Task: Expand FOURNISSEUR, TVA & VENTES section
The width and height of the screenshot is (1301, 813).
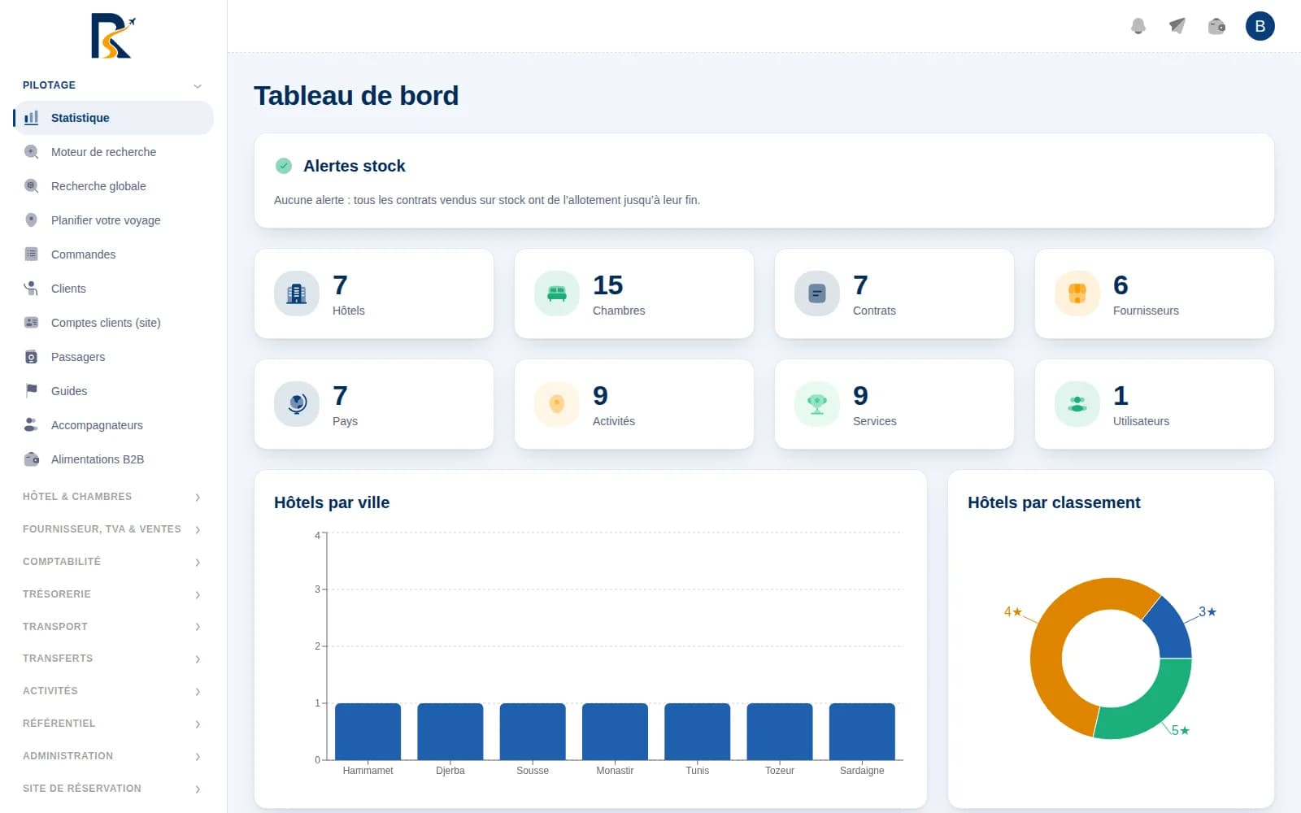Action: (x=112, y=529)
